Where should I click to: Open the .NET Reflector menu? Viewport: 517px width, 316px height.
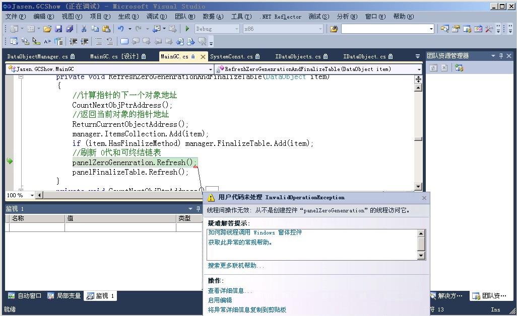tap(281, 17)
